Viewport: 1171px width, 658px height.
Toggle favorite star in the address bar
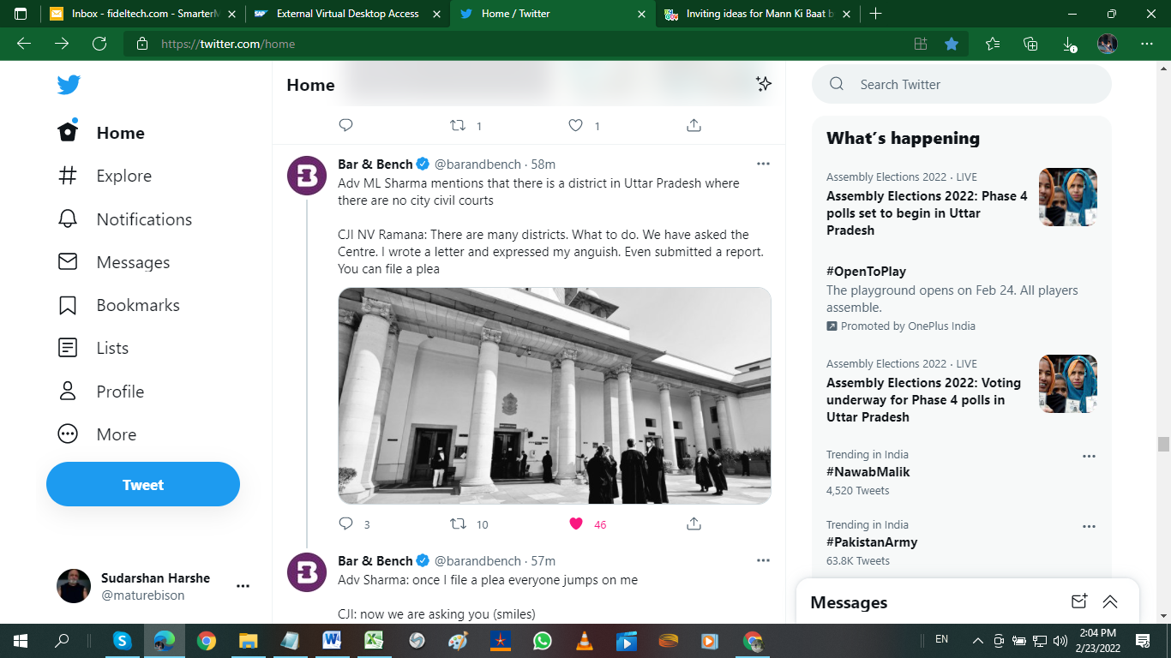[952, 44]
